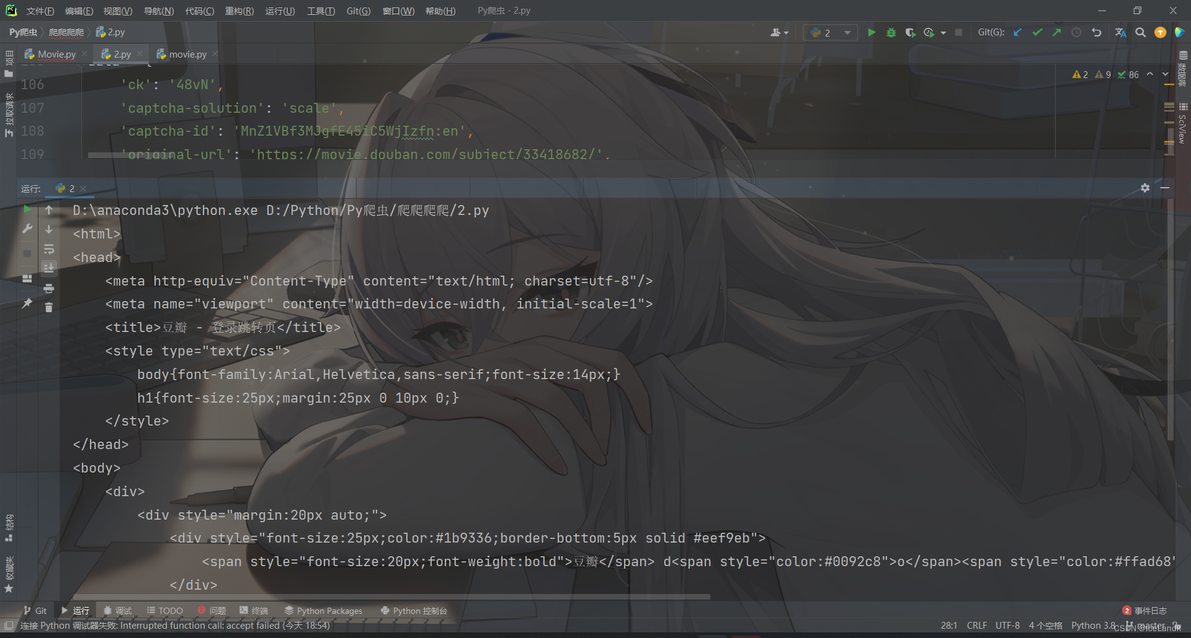Screen dimensions: 1191x638
Task: Open run settings wrench icon
Action: point(27,229)
